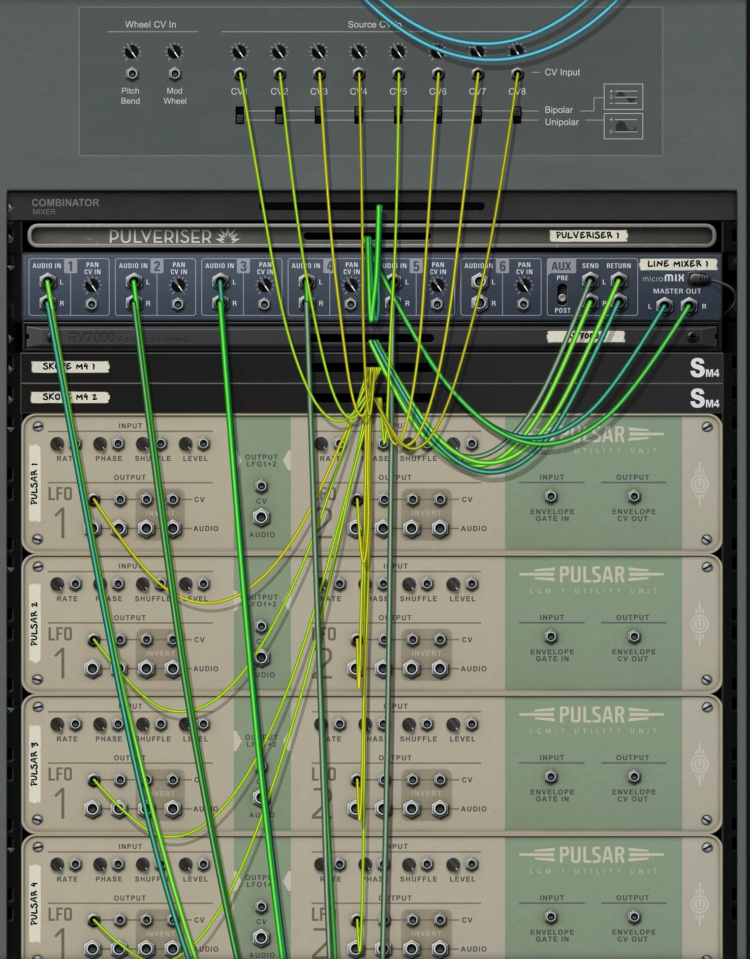Click the Line Mixer Master Out R jack

tap(689, 306)
